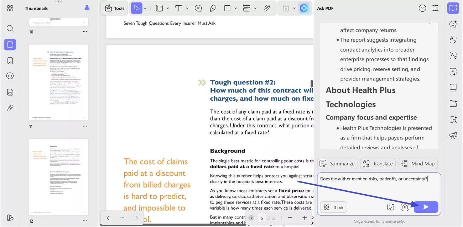Viewport: 463px width, 227px height.
Task: Select the comment annotation tool
Action: 198,8
